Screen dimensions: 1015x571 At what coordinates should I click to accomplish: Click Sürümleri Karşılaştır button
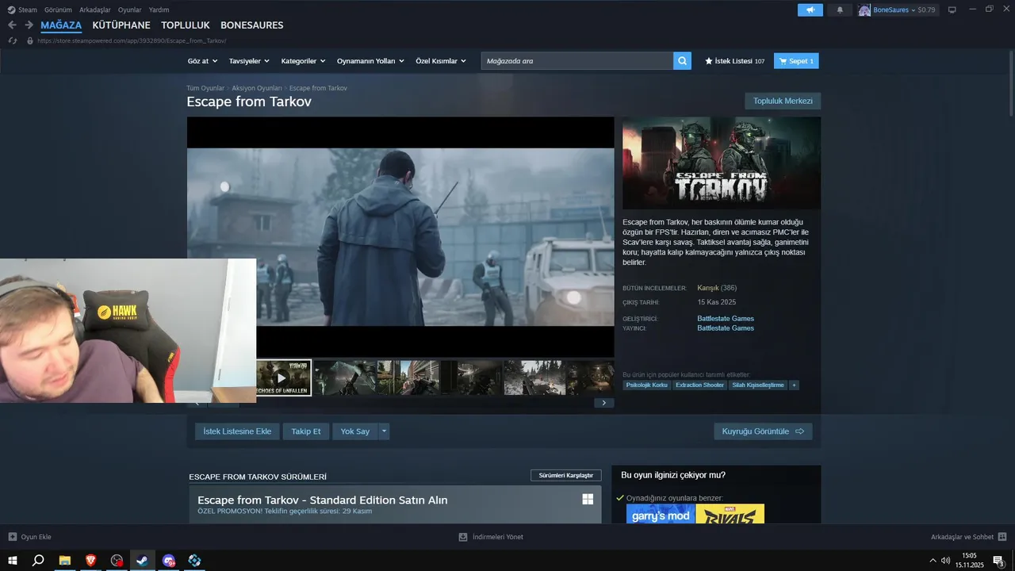pyautogui.click(x=566, y=475)
